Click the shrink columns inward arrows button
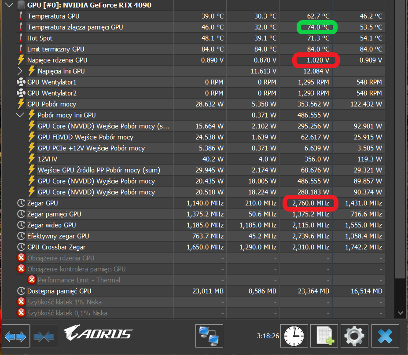Viewport: 408px width, 355px height. [44, 336]
